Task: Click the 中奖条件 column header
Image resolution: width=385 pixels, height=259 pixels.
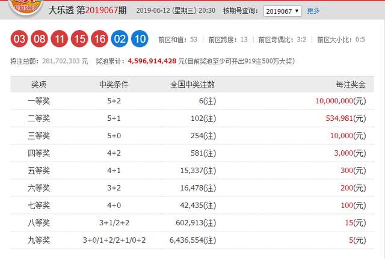Action: coord(114,85)
